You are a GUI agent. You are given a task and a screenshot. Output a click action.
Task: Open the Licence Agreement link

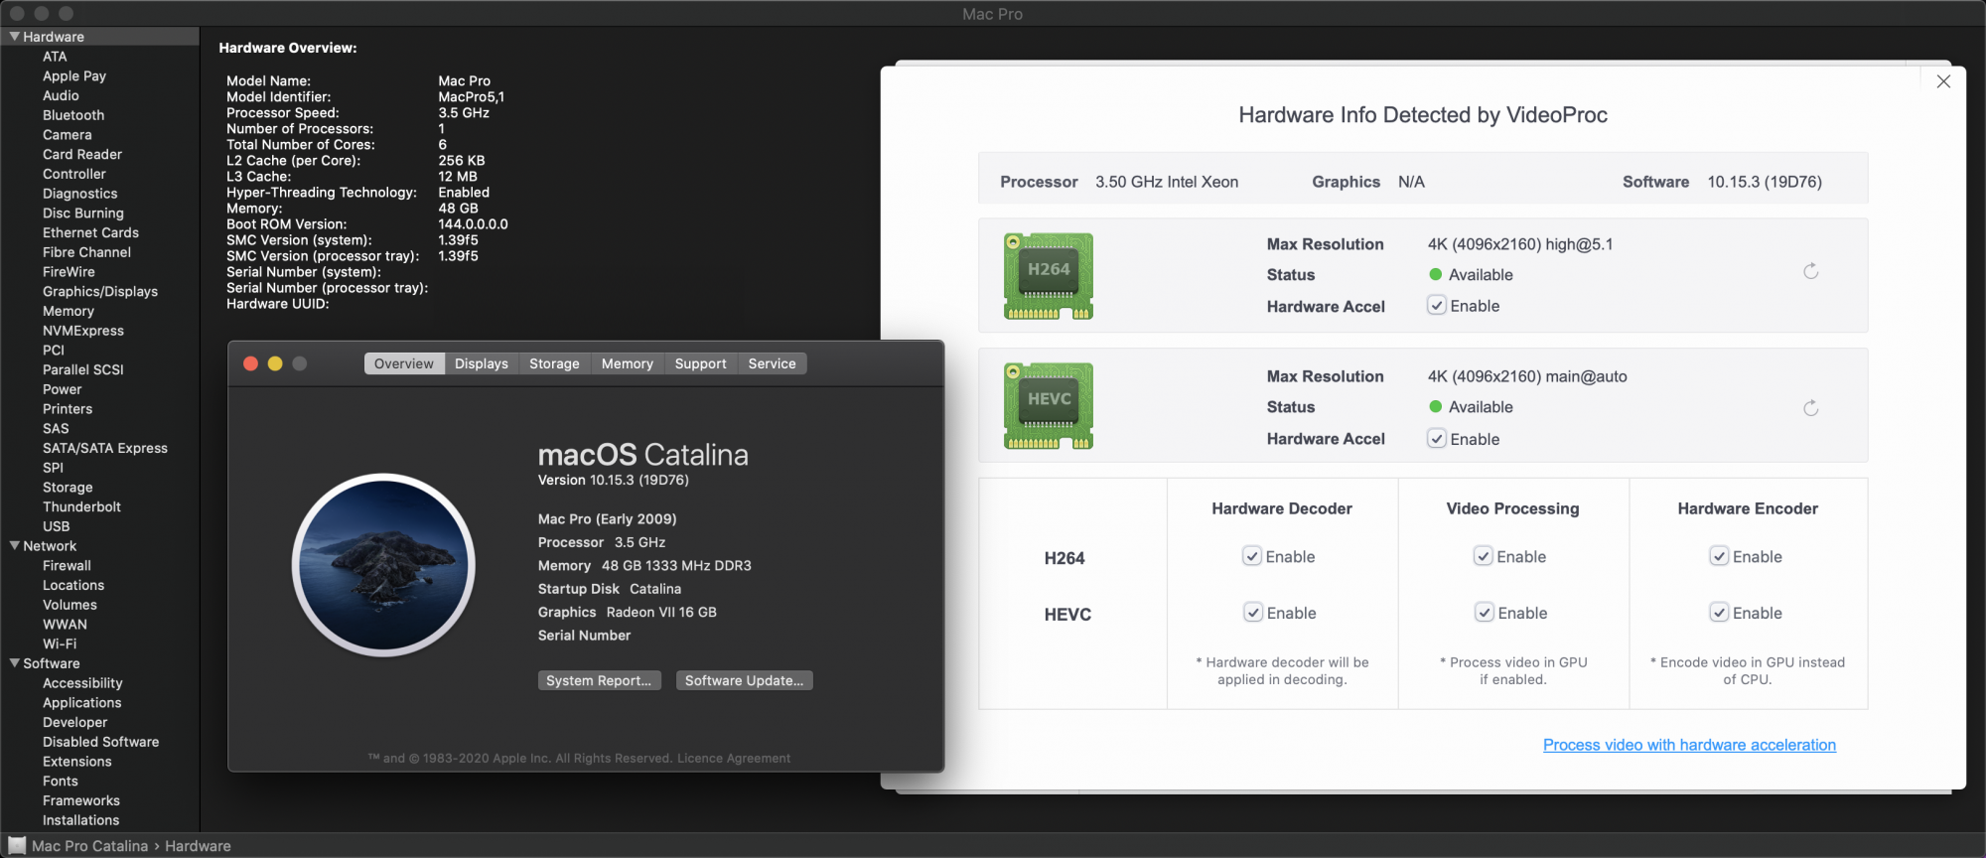734,758
